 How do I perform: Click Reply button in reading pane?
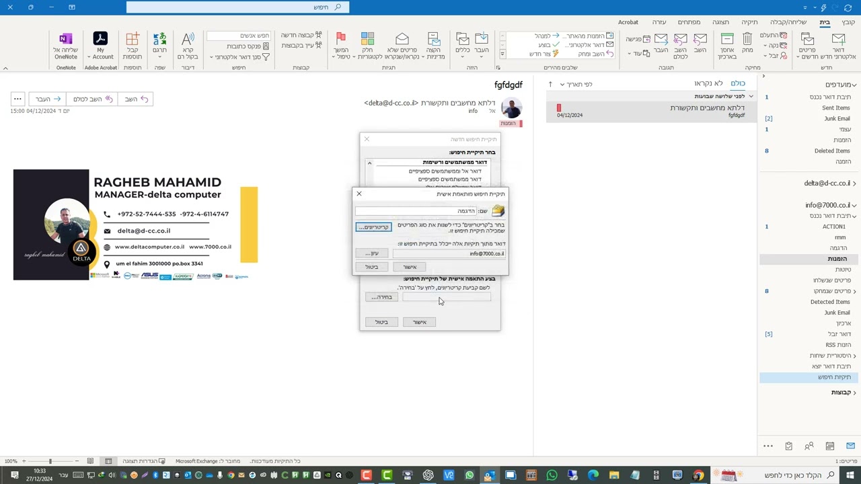[137, 99]
